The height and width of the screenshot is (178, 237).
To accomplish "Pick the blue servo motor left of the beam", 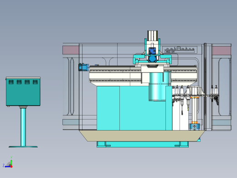I will coord(84,67).
